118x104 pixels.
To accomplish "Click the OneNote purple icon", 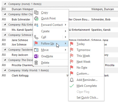I will point(36,56).
